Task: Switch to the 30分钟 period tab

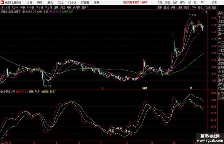Action: [x=39, y=7]
